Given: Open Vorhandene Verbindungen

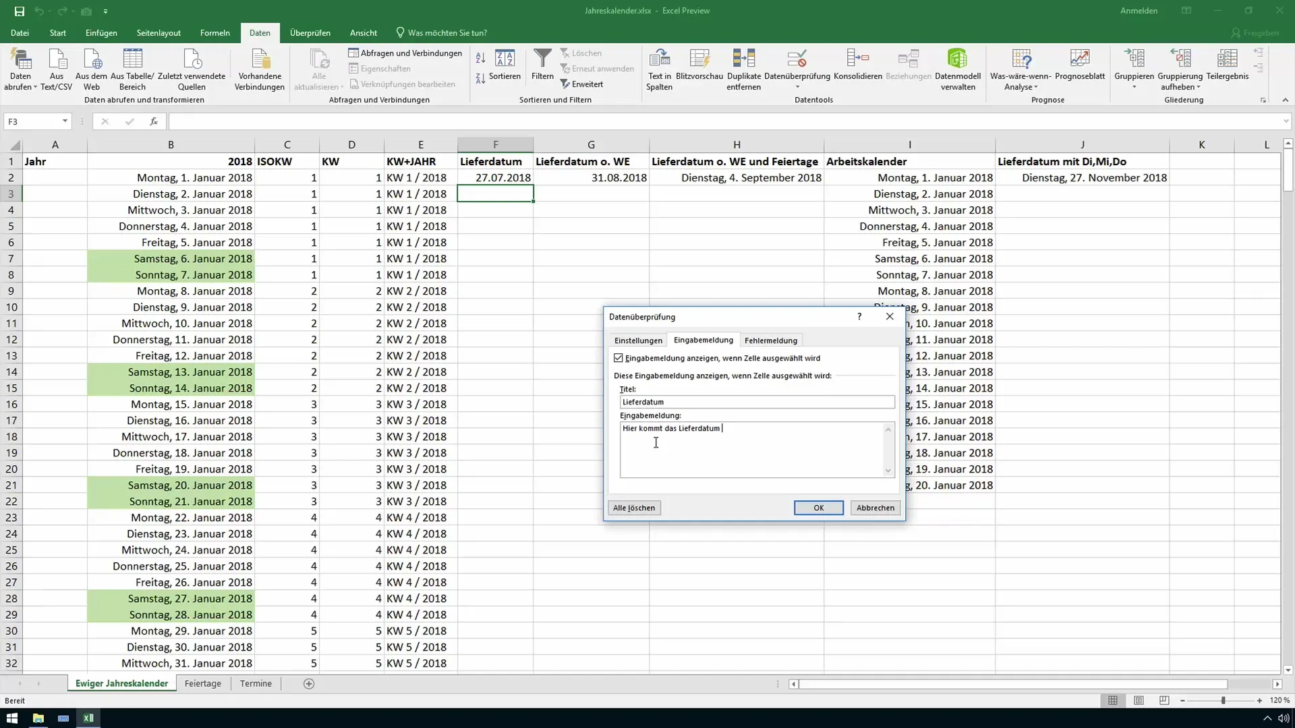Looking at the screenshot, I should [x=260, y=70].
